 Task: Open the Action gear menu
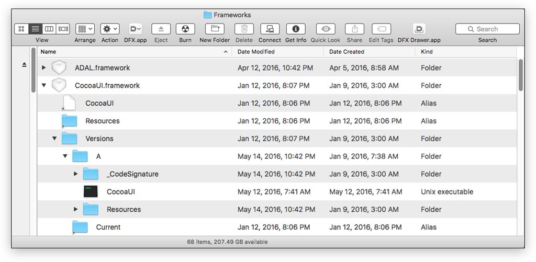[x=110, y=29]
